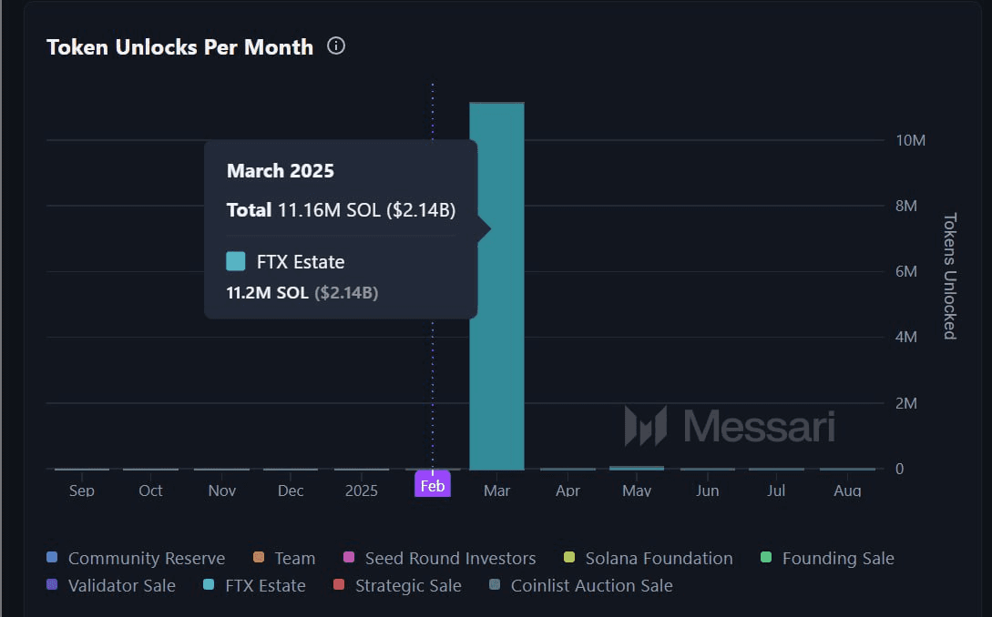The width and height of the screenshot is (992, 617).
Task: Click the Strategic Sale legend swatch
Action: click(339, 584)
